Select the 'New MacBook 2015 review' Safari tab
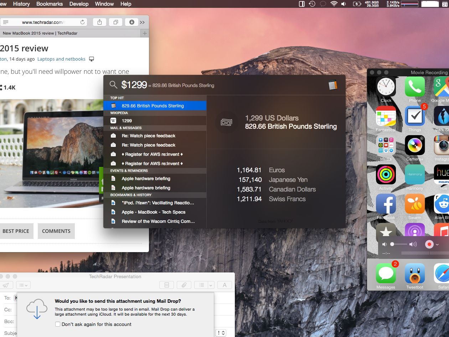The height and width of the screenshot is (337, 449). pyautogui.click(x=71, y=33)
